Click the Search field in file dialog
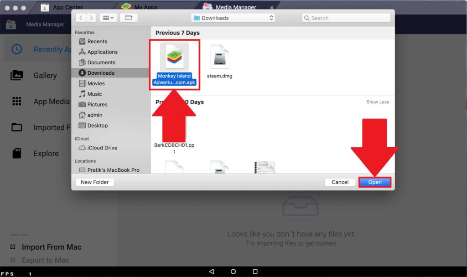This screenshot has height=277, width=467. pyautogui.click(x=346, y=18)
